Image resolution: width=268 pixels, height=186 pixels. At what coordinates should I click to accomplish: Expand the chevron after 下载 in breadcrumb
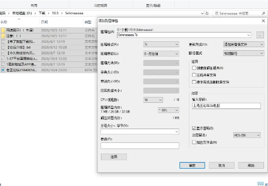(49, 13)
